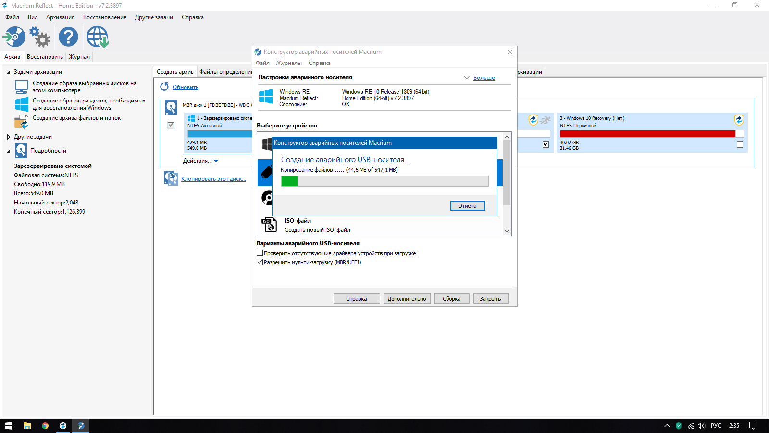
Task: Click the blue question mark help icon
Action: [x=68, y=37]
